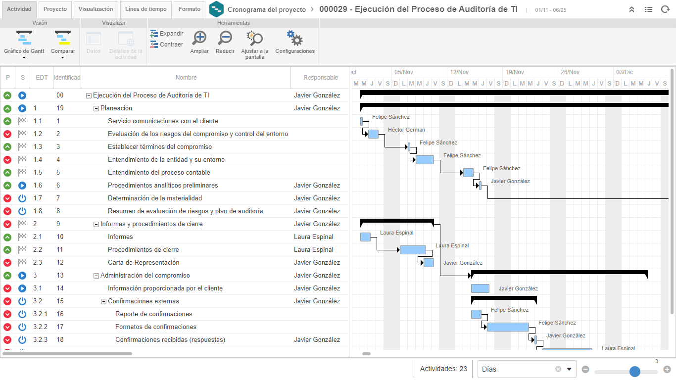Click the Cronograma del proyecto breadcrumb
The height and width of the screenshot is (380, 676).
click(x=267, y=9)
